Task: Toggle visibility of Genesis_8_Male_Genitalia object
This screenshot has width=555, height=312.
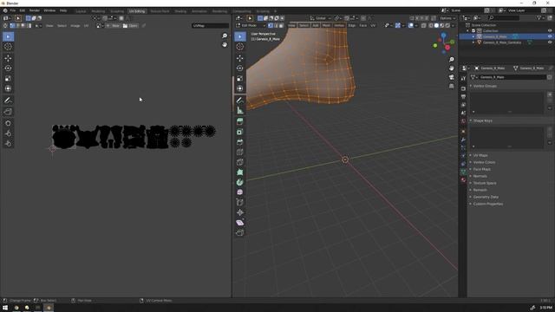Action: [x=550, y=42]
